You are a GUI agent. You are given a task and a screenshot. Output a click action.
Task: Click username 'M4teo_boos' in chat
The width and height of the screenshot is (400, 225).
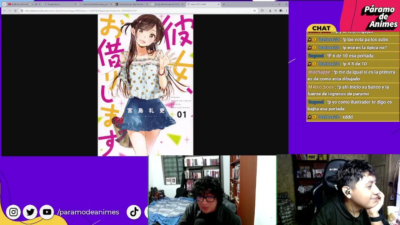pos(321,87)
